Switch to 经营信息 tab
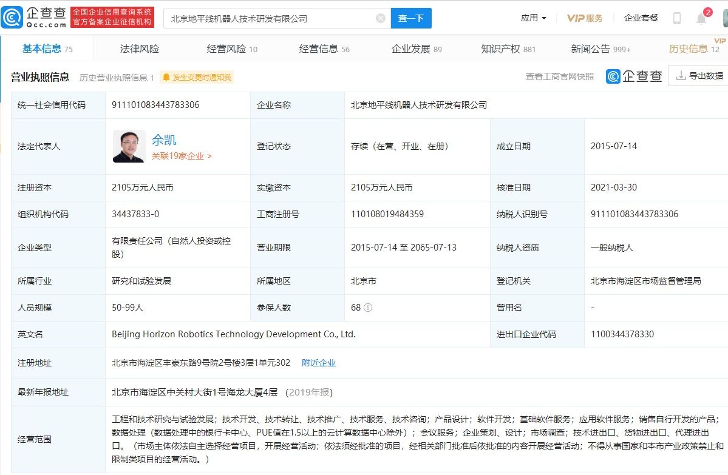This screenshot has height=475, width=728. point(324,49)
